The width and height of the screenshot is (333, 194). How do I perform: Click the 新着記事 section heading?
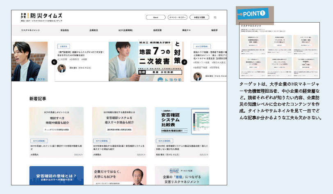click(38, 98)
